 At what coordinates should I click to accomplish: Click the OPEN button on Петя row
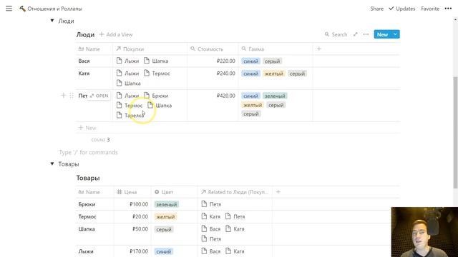pos(99,96)
